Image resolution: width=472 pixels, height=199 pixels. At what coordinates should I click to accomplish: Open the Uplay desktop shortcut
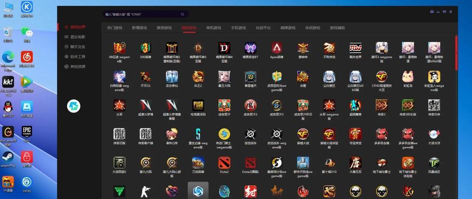coord(27,185)
